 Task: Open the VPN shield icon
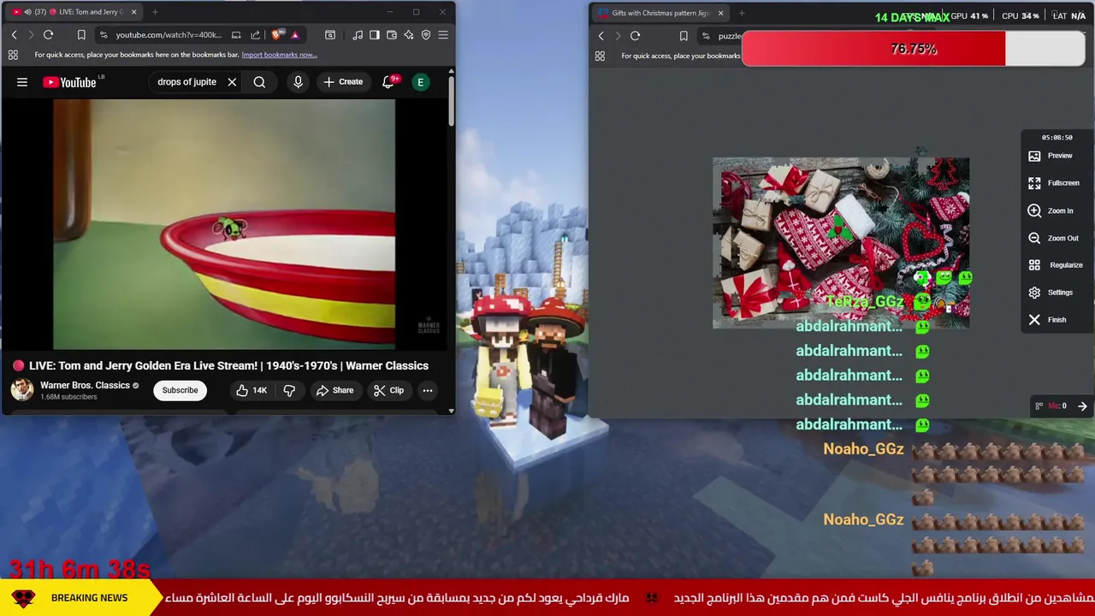pyautogui.click(x=426, y=35)
